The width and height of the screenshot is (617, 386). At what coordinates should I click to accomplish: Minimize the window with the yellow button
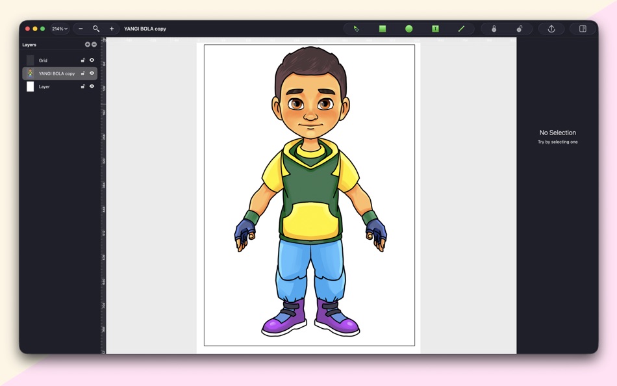tap(35, 29)
